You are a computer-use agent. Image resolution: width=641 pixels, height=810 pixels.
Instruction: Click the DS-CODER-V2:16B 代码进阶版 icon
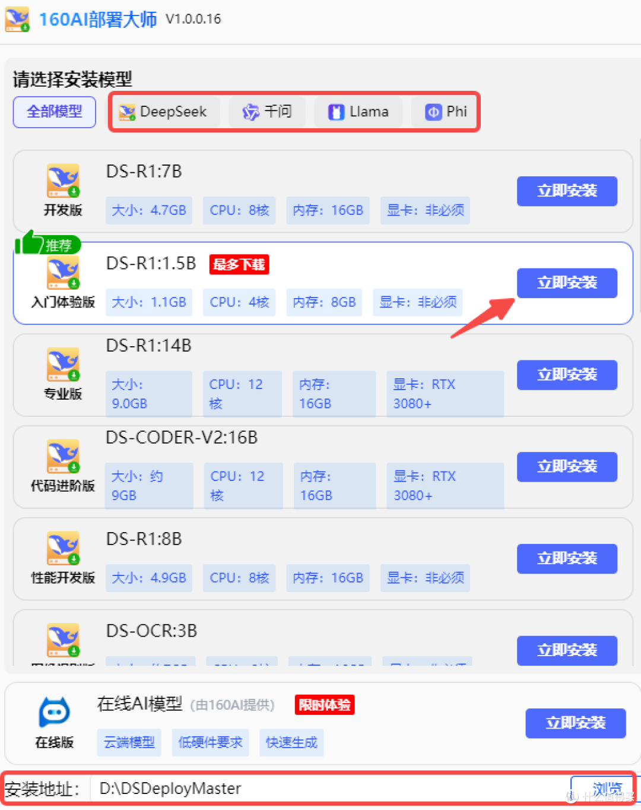pyautogui.click(x=63, y=457)
